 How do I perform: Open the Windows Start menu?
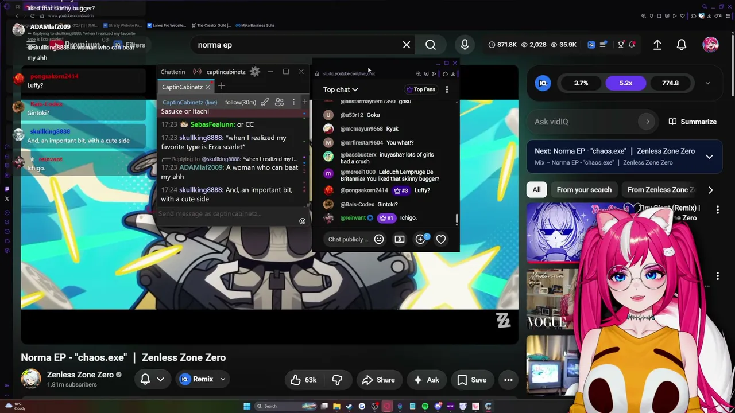[x=247, y=406]
